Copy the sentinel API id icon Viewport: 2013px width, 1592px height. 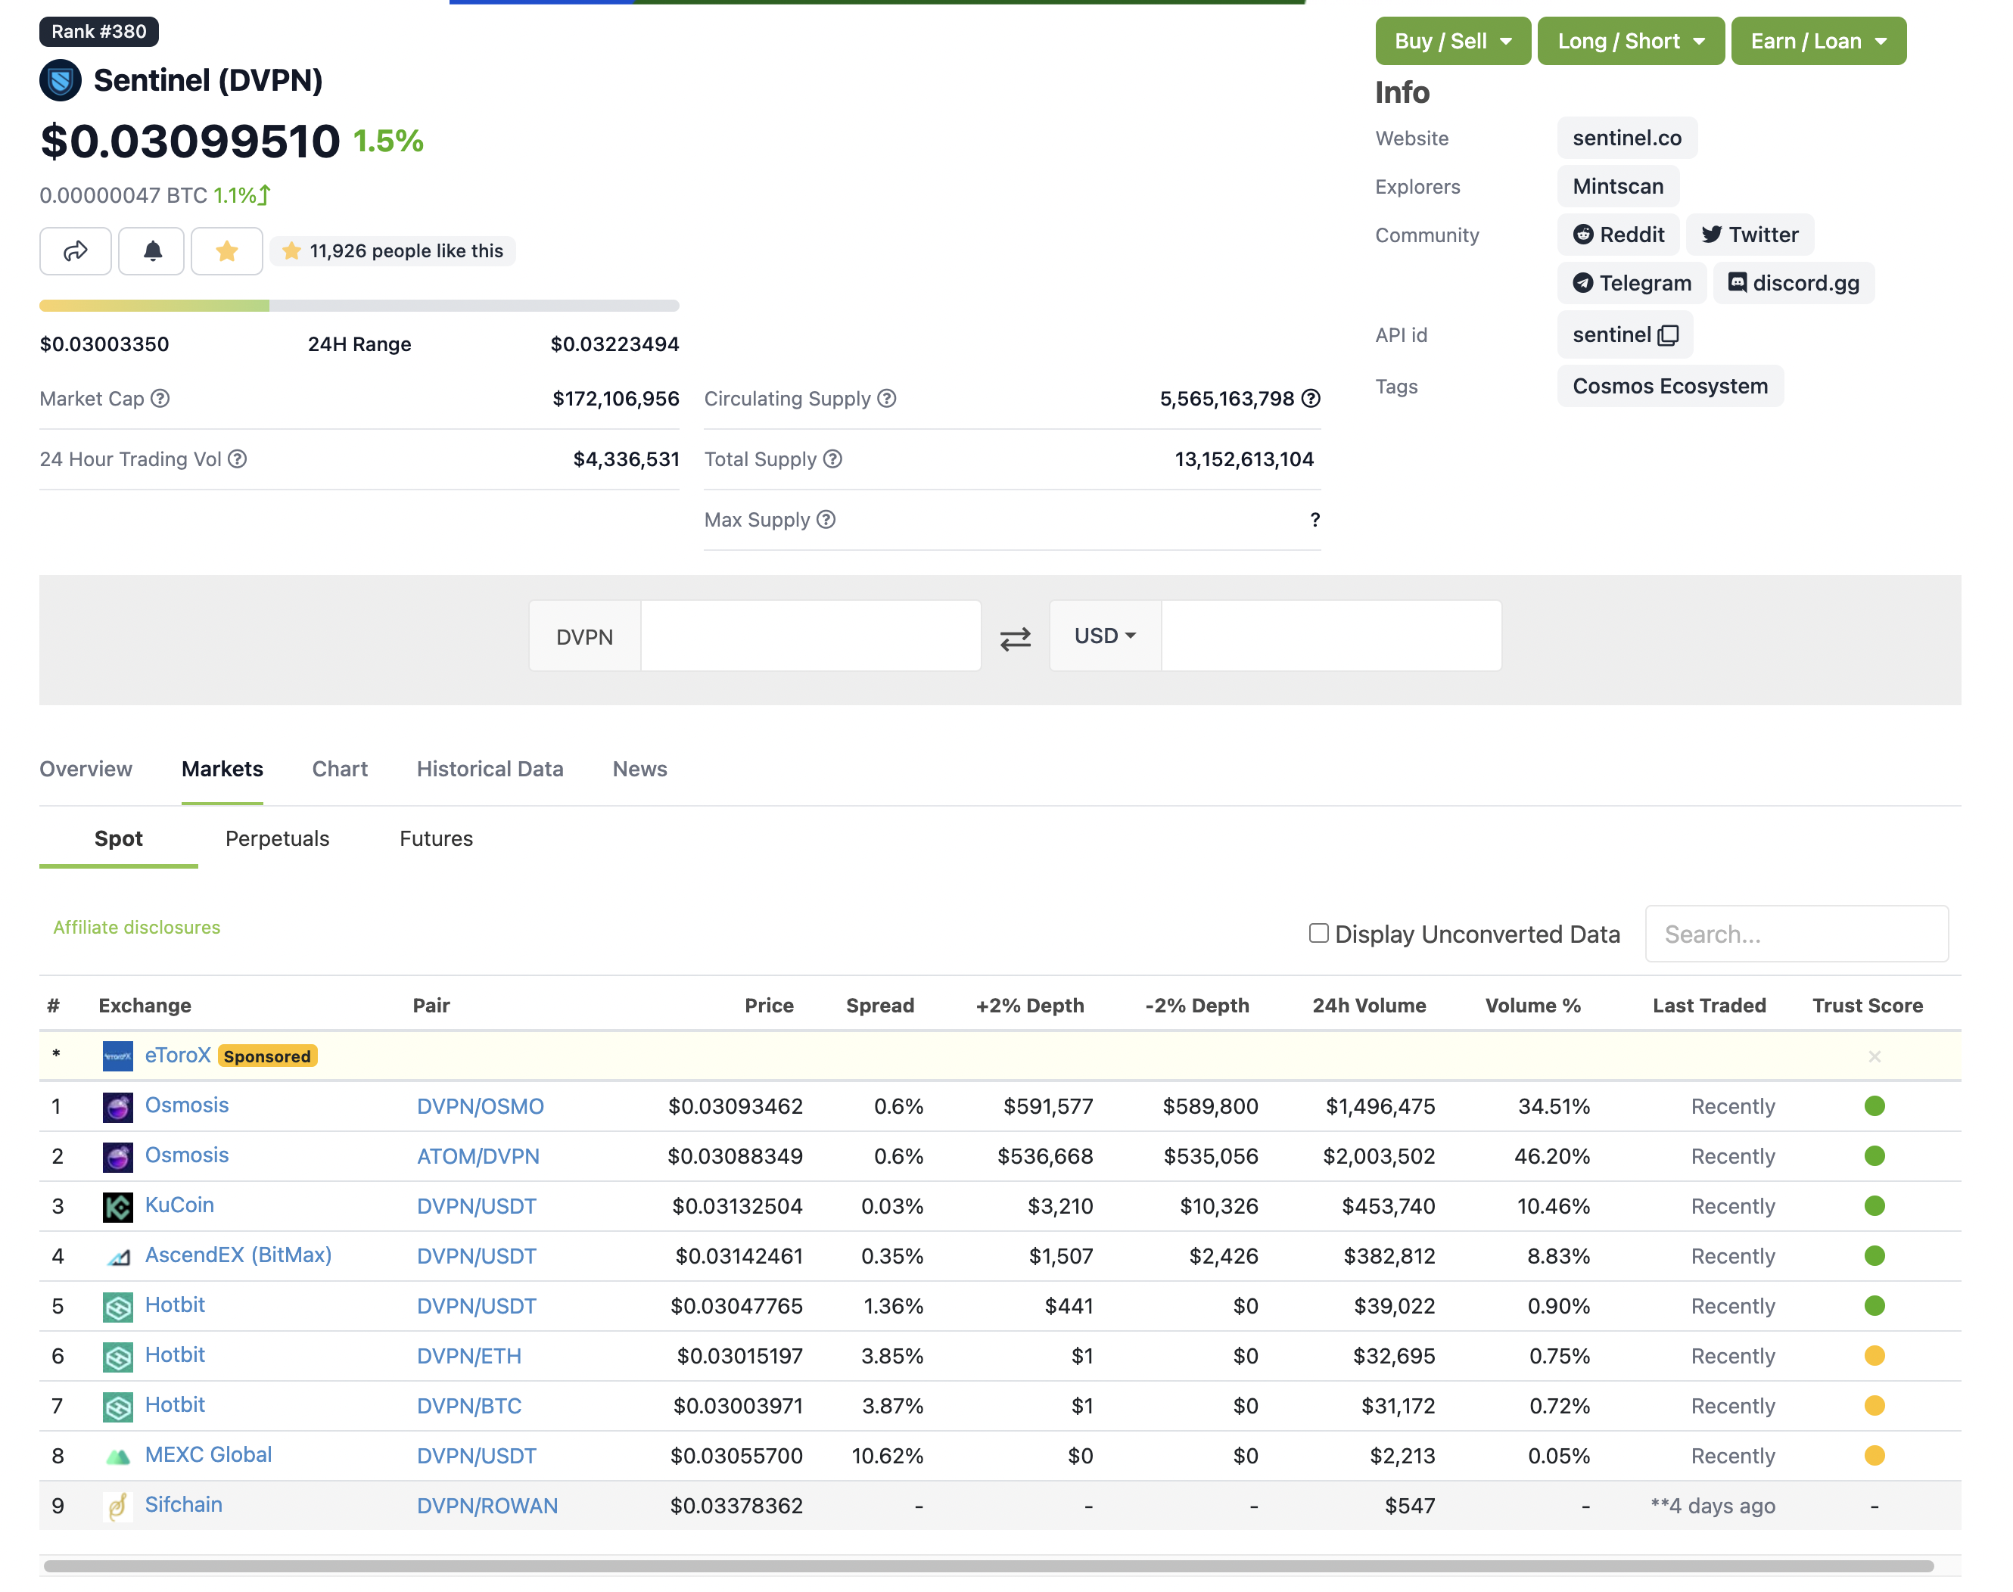coord(1669,335)
